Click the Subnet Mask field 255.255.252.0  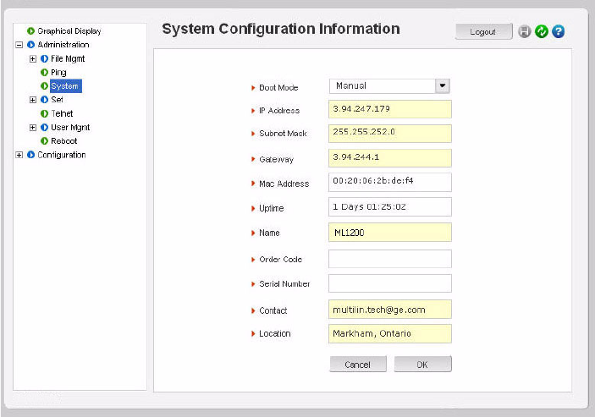pos(390,134)
